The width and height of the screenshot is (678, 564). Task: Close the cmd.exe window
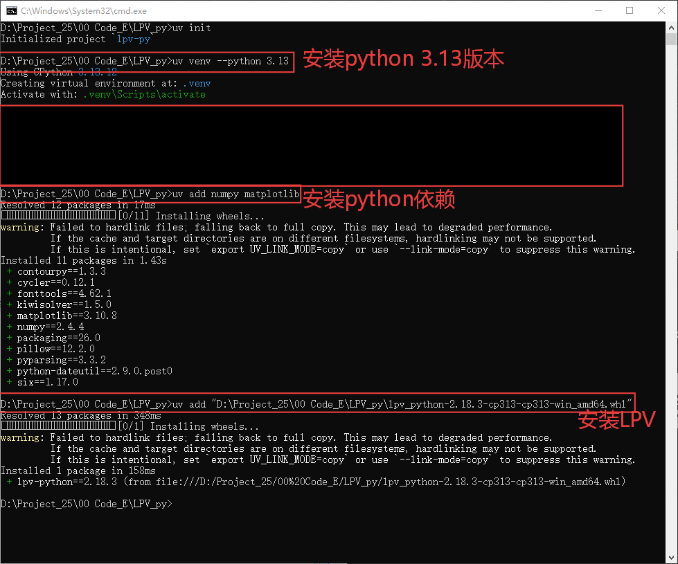661,10
